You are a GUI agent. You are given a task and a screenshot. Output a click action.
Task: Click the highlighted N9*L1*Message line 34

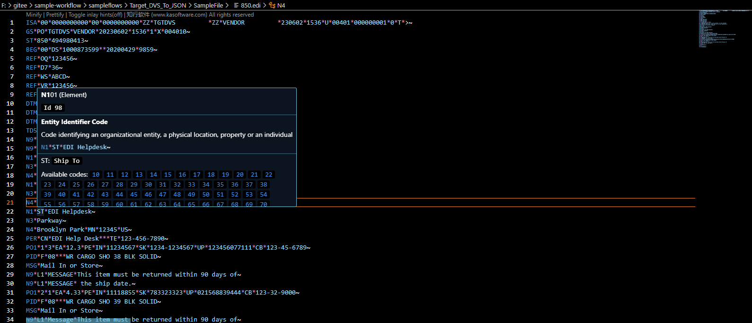133,320
